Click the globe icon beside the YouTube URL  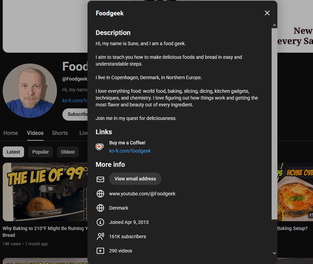(x=100, y=194)
